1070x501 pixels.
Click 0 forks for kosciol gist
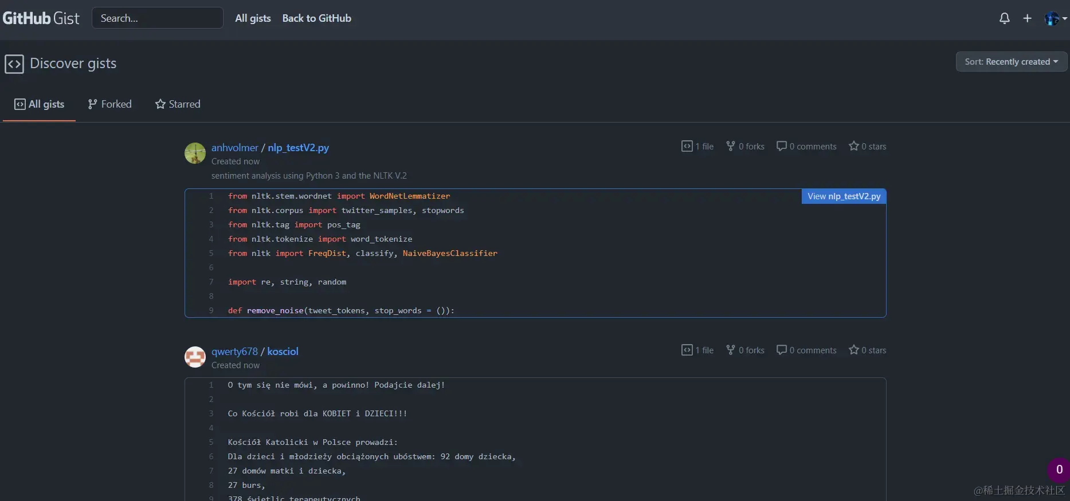click(x=745, y=350)
